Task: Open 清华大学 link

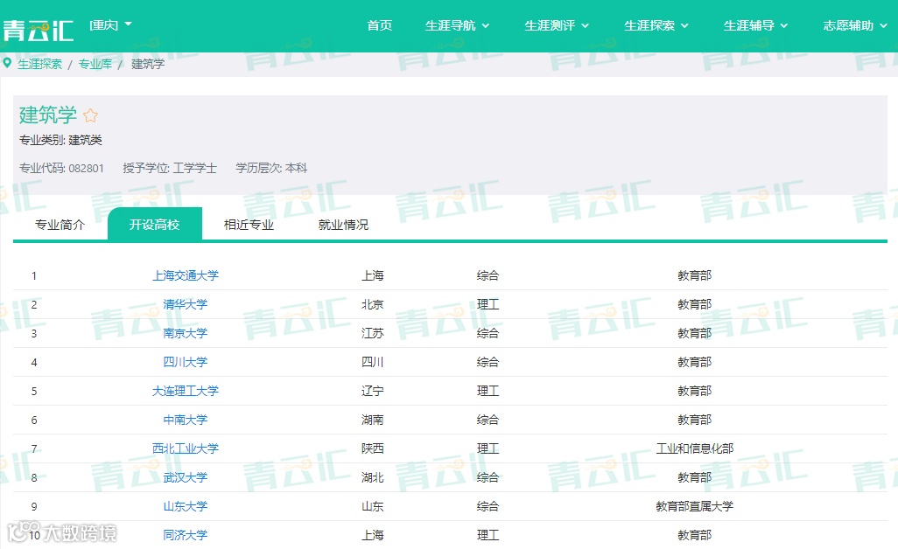Action: [x=186, y=304]
